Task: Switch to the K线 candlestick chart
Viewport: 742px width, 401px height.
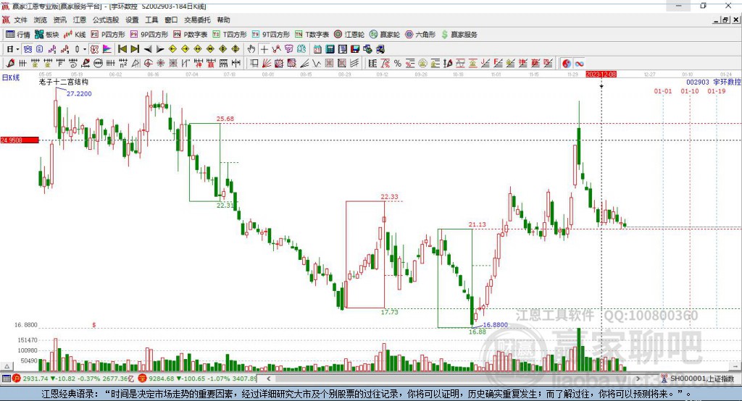Action: 75,35
